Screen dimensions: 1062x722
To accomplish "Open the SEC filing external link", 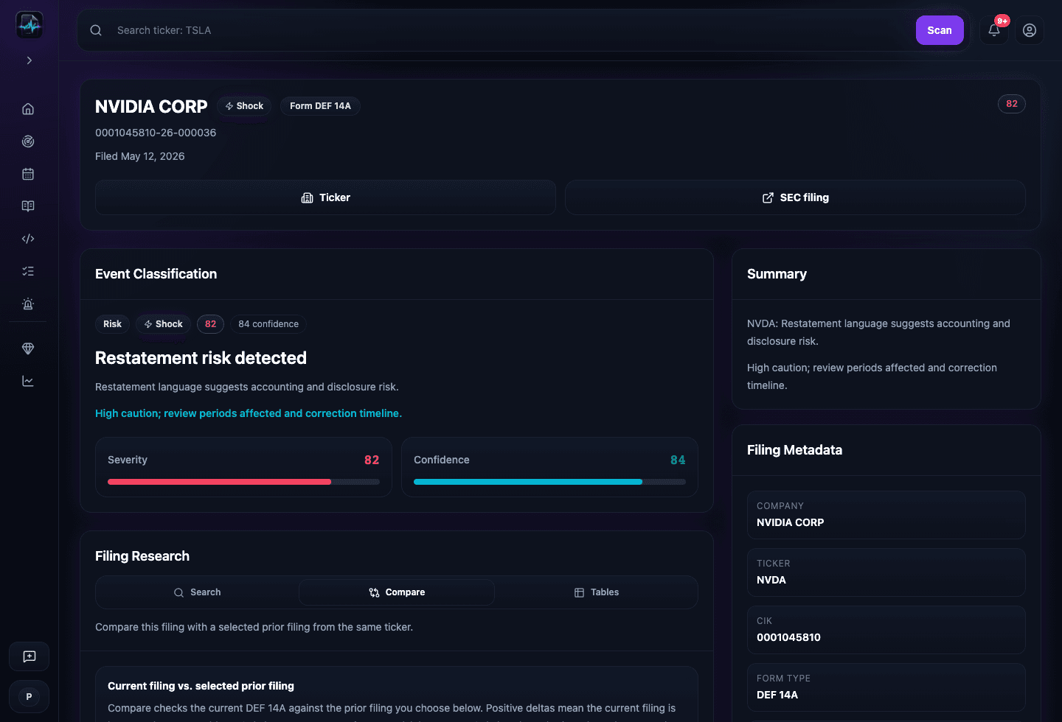I will (795, 197).
